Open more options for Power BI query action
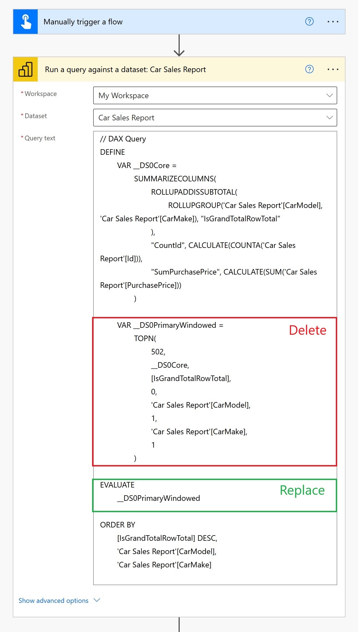 point(333,69)
